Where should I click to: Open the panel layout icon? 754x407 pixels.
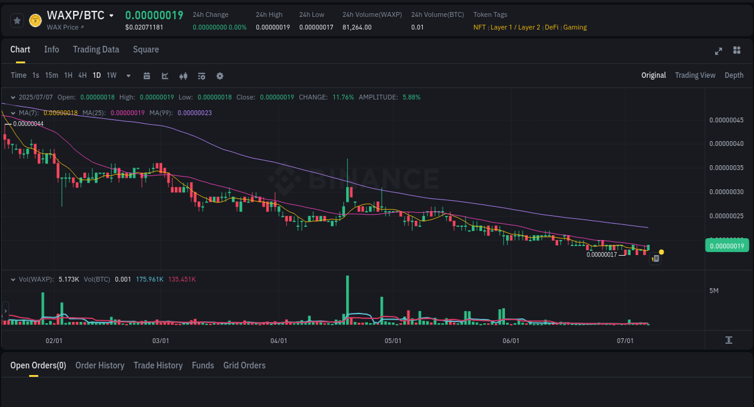pos(737,51)
